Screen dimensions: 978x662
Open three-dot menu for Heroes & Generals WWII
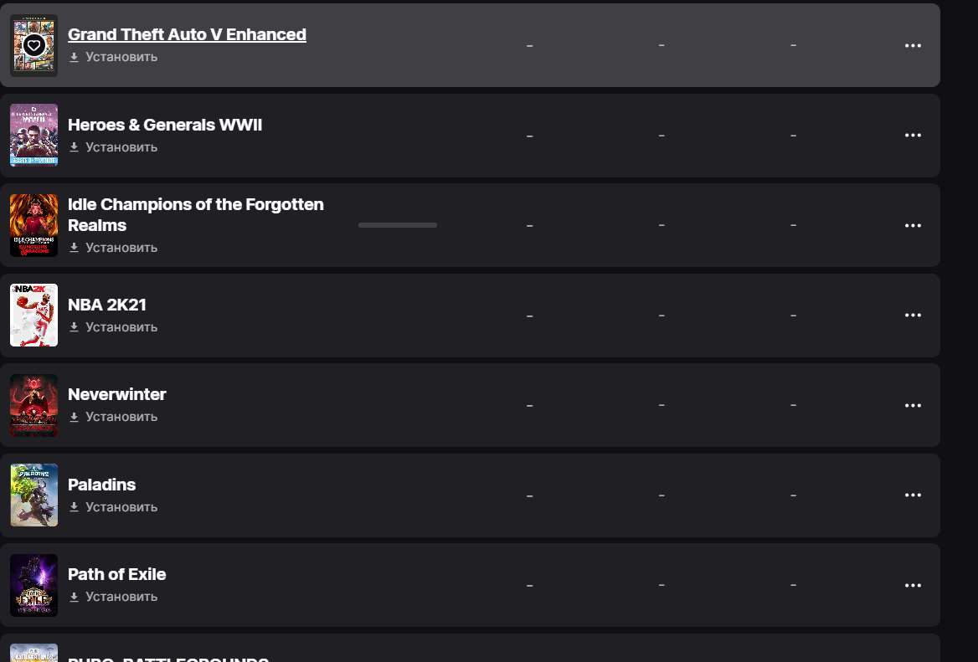[x=913, y=136]
